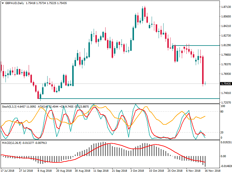Image resolution: width=232 pixels, height=174 pixels.
Task: Click the MACD(12,26,9) indicator label
Action: [12, 143]
